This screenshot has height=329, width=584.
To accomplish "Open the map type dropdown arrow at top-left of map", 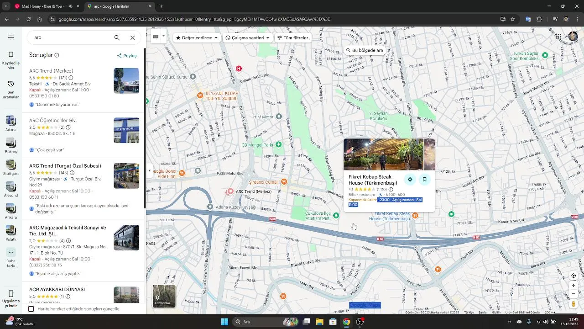I will [x=163, y=36].
